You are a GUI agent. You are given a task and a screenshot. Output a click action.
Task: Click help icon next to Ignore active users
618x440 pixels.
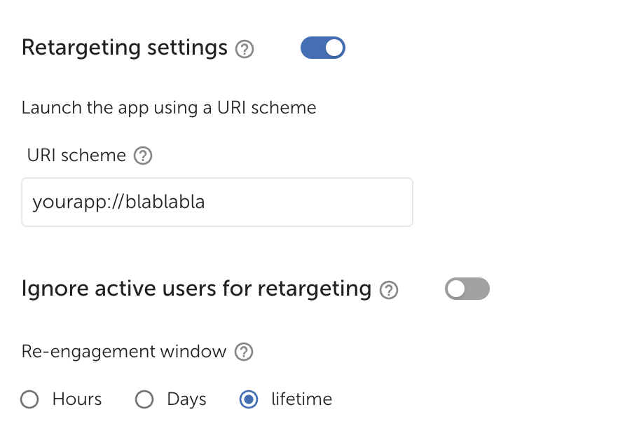click(x=389, y=290)
